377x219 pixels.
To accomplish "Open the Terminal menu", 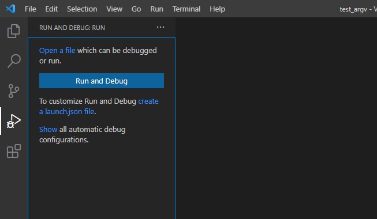I will click(186, 9).
